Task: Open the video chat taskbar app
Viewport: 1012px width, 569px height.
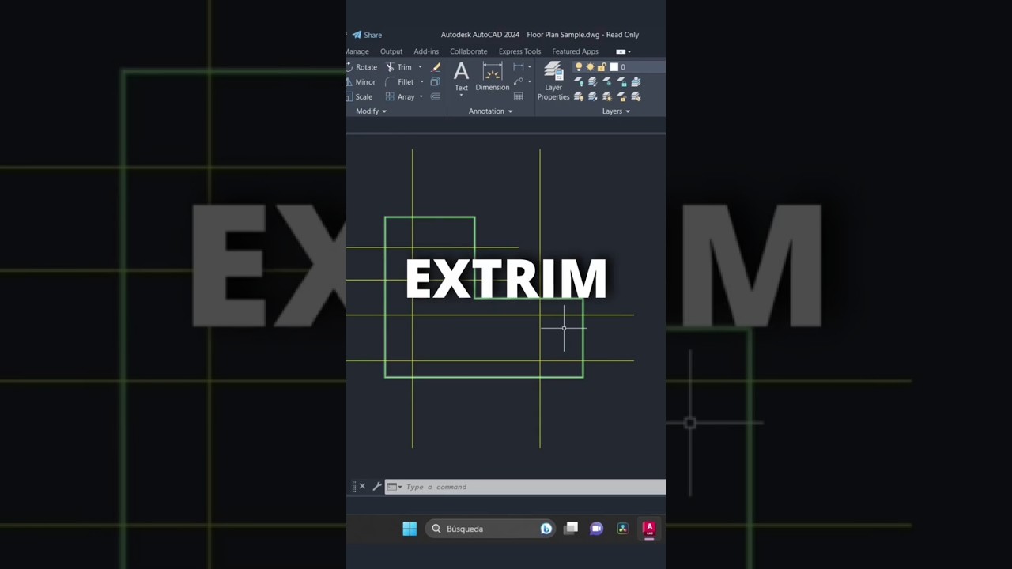Action: (x=596, y=529)
